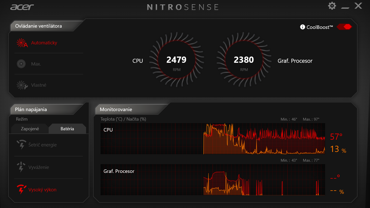
Task: Choose Automaticky fan control label
Action: [x=44, y=43]
